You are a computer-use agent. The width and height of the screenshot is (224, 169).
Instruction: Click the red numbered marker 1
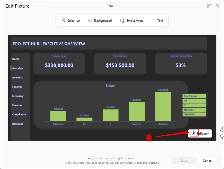(x=149, y=137)
